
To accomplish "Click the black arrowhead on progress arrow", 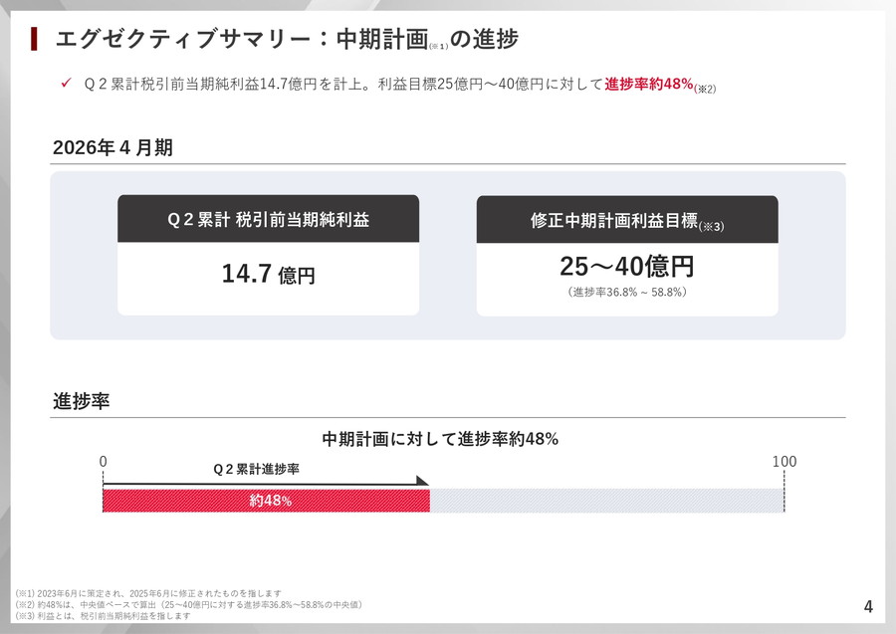I will click(422, 482).
